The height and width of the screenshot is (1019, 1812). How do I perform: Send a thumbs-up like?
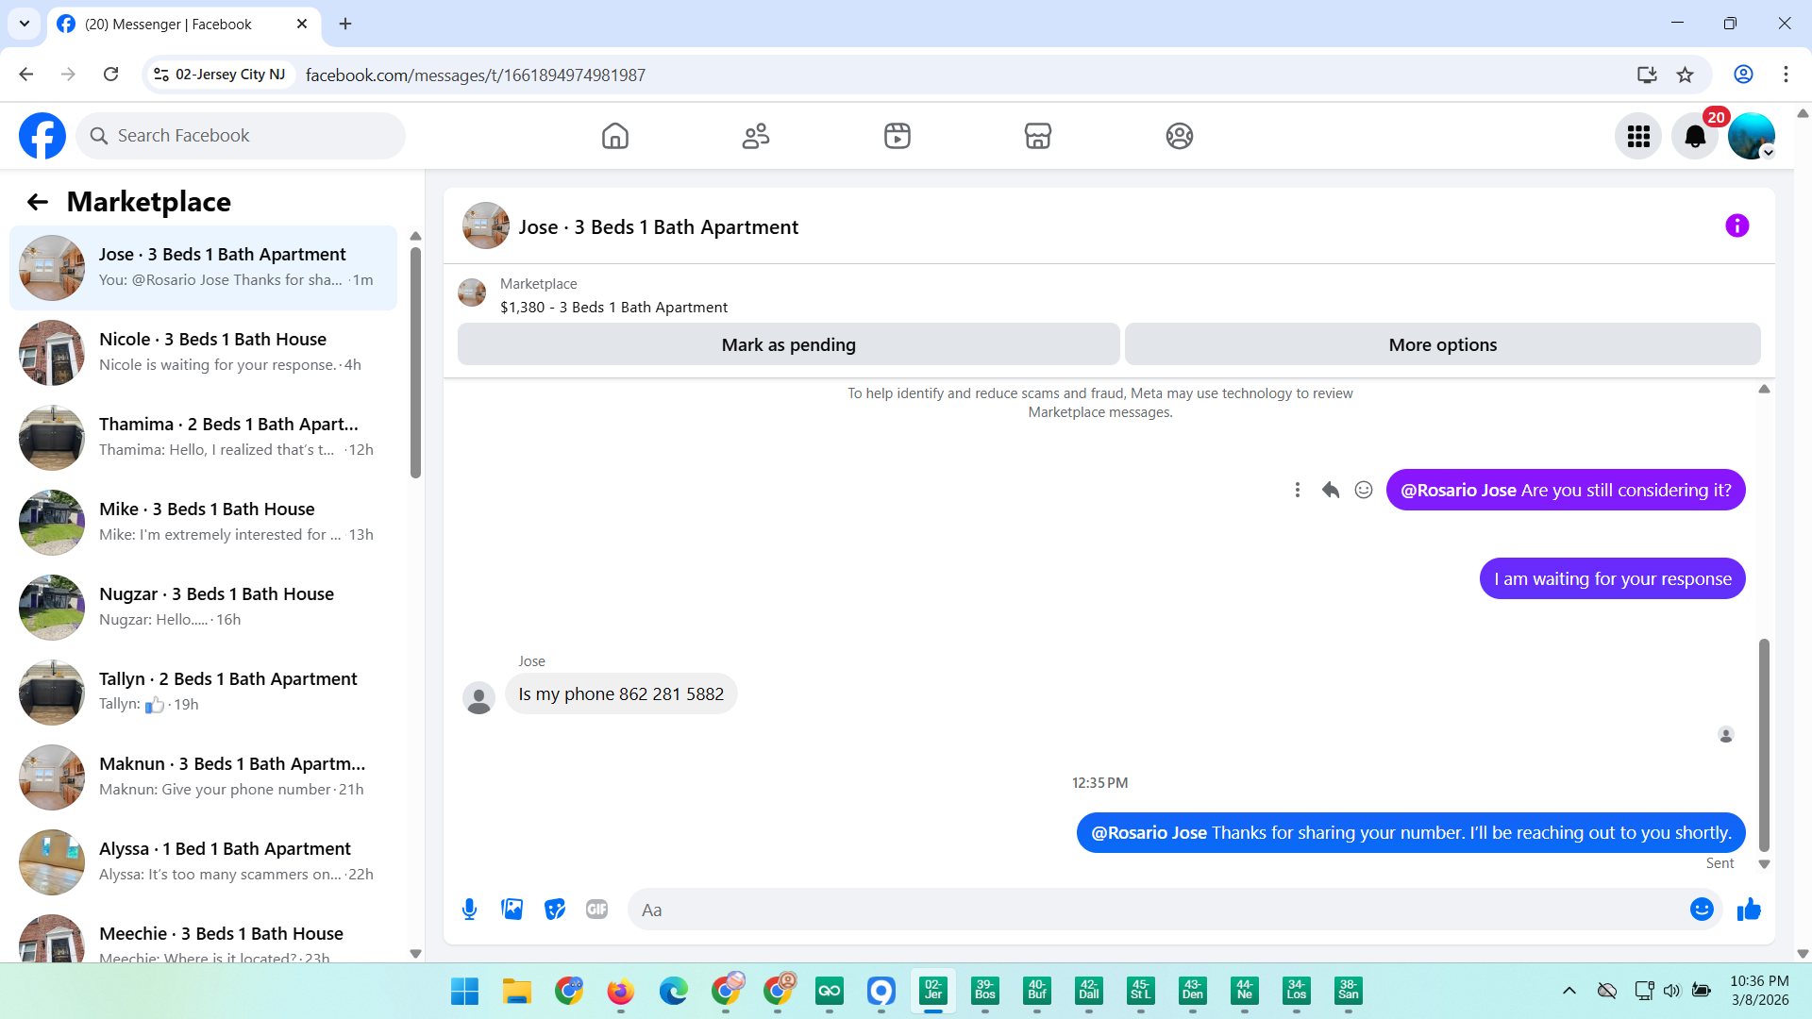click(x=1749, y=910)
